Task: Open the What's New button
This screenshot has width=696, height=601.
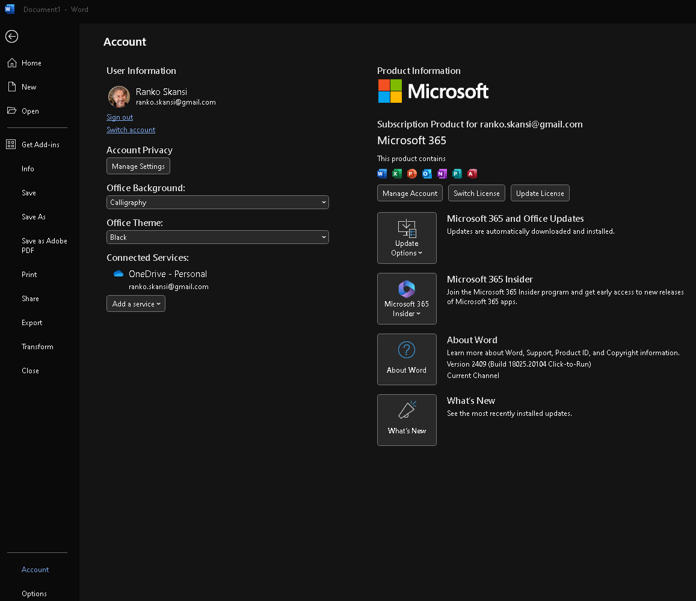Action: pyautogui.click(x=407, y=420)
